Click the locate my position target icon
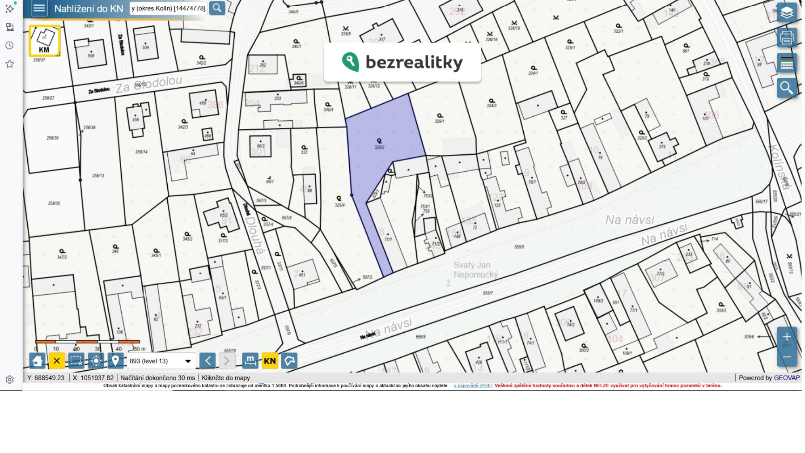Viewport: 805px width, 453px height. [x=96, y=361]
